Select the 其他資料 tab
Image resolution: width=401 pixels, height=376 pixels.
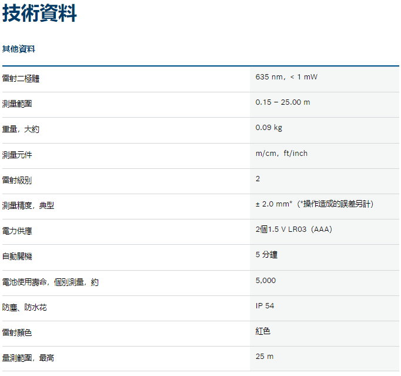pyautogui.click(x=19, y=49)
